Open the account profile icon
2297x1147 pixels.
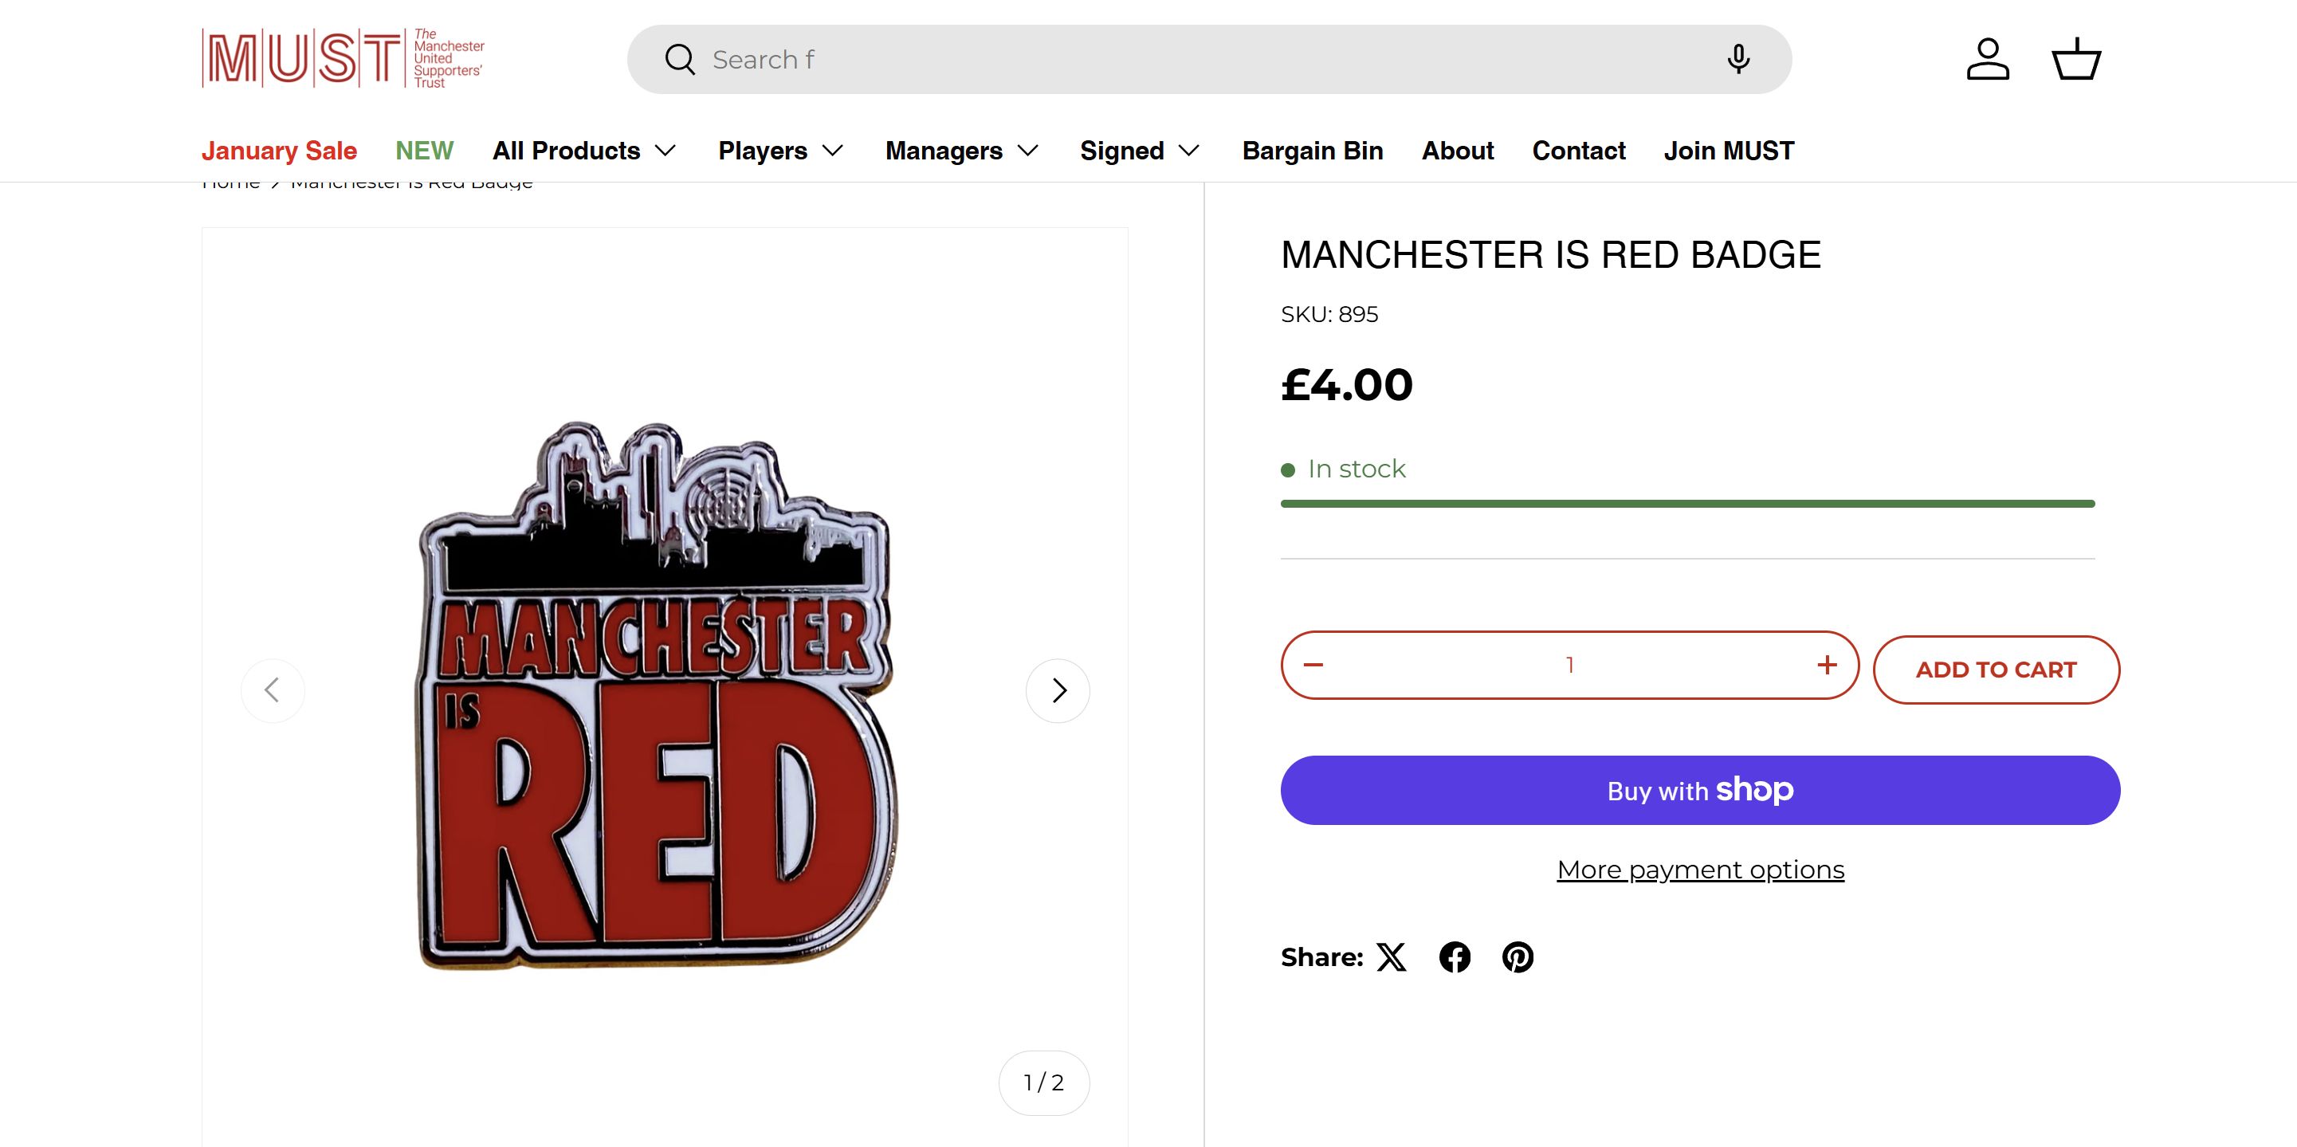1988,59
